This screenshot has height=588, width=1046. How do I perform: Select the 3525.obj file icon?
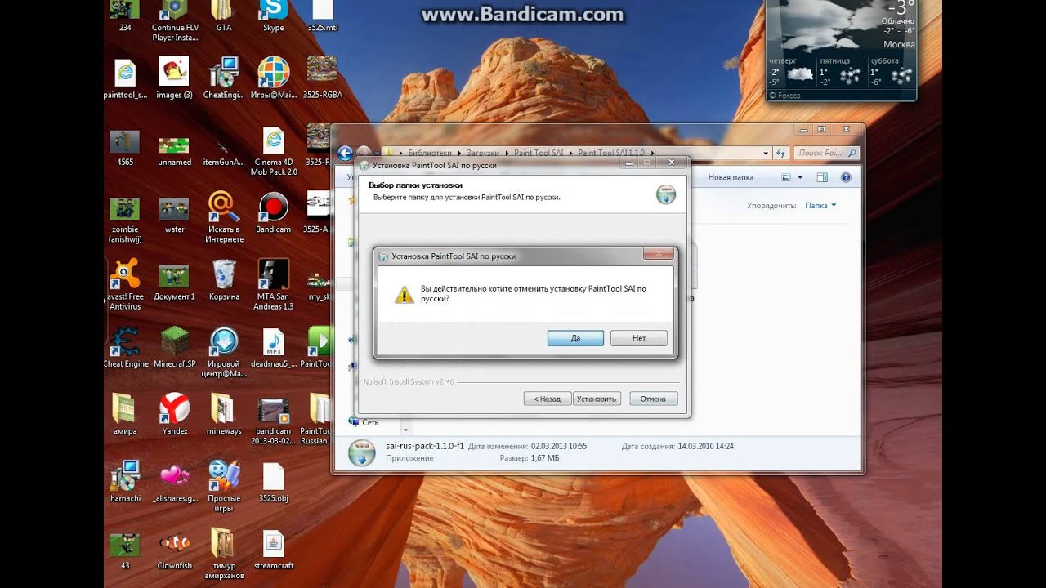pos(274,481)
